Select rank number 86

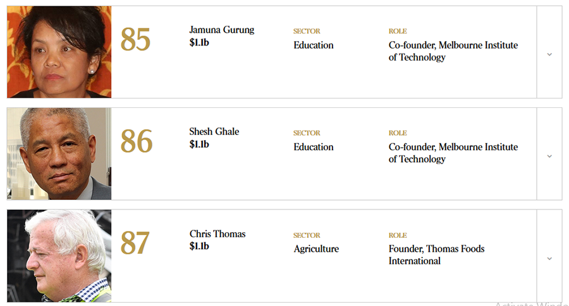137,141
